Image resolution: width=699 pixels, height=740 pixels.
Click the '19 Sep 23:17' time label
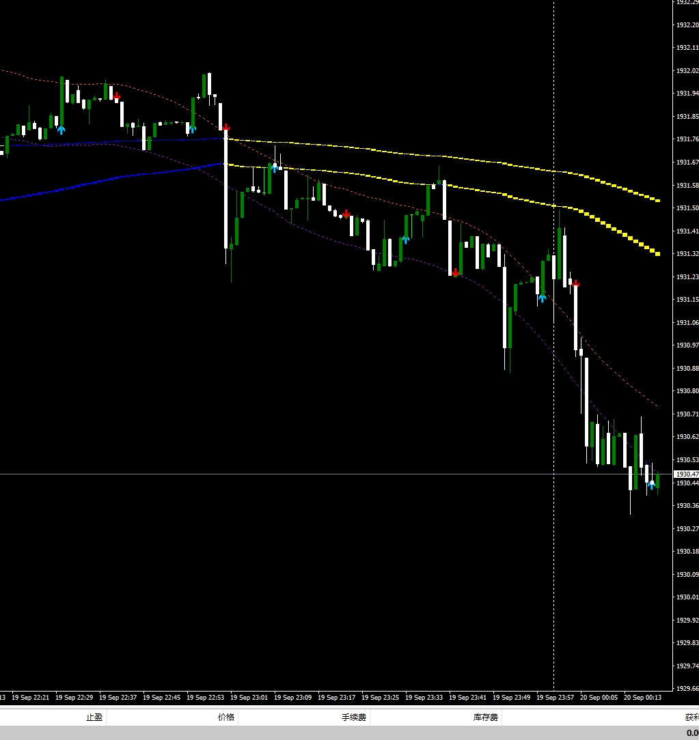click(336, 697)
